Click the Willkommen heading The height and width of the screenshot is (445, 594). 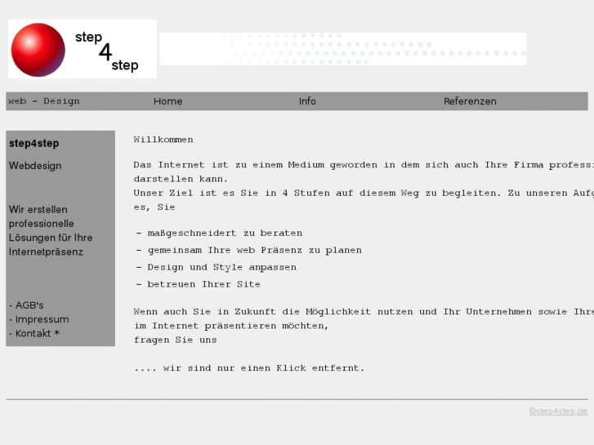[163, 140]
